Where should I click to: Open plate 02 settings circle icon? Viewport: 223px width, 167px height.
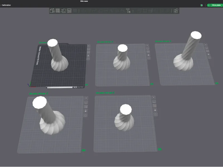[x=149, y=58]
